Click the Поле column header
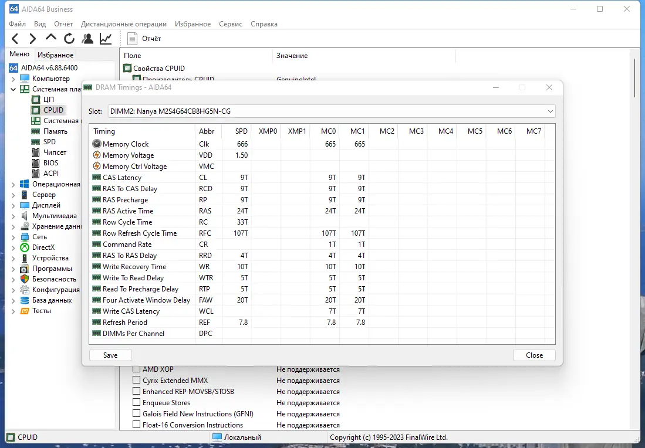Screen dimensions: 645x448 [x=196, y=56]
